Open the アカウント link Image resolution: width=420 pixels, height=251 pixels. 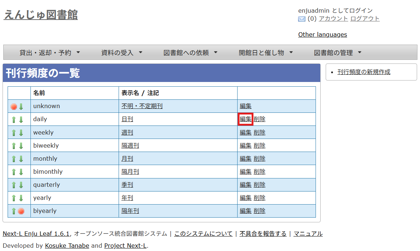pyautogui.click(x=333, y=18)
